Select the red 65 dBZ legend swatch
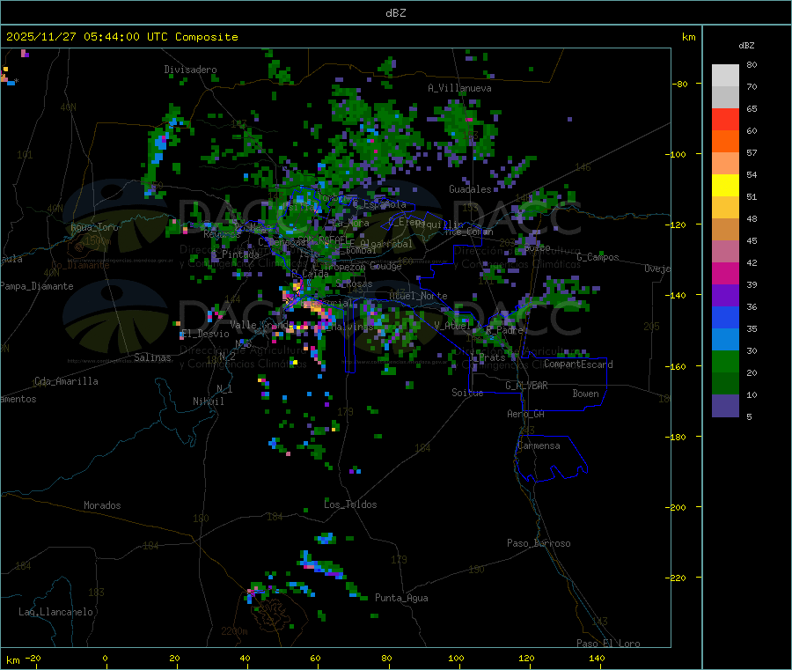Screen dimensions: 792x670 (725, 119)
